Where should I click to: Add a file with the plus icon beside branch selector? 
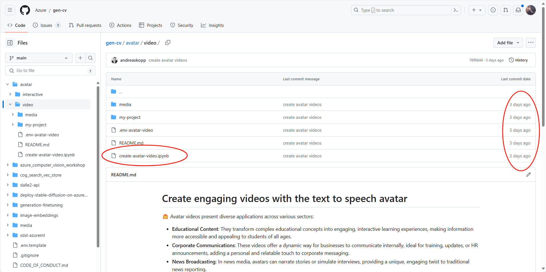(x=80, y=58)
